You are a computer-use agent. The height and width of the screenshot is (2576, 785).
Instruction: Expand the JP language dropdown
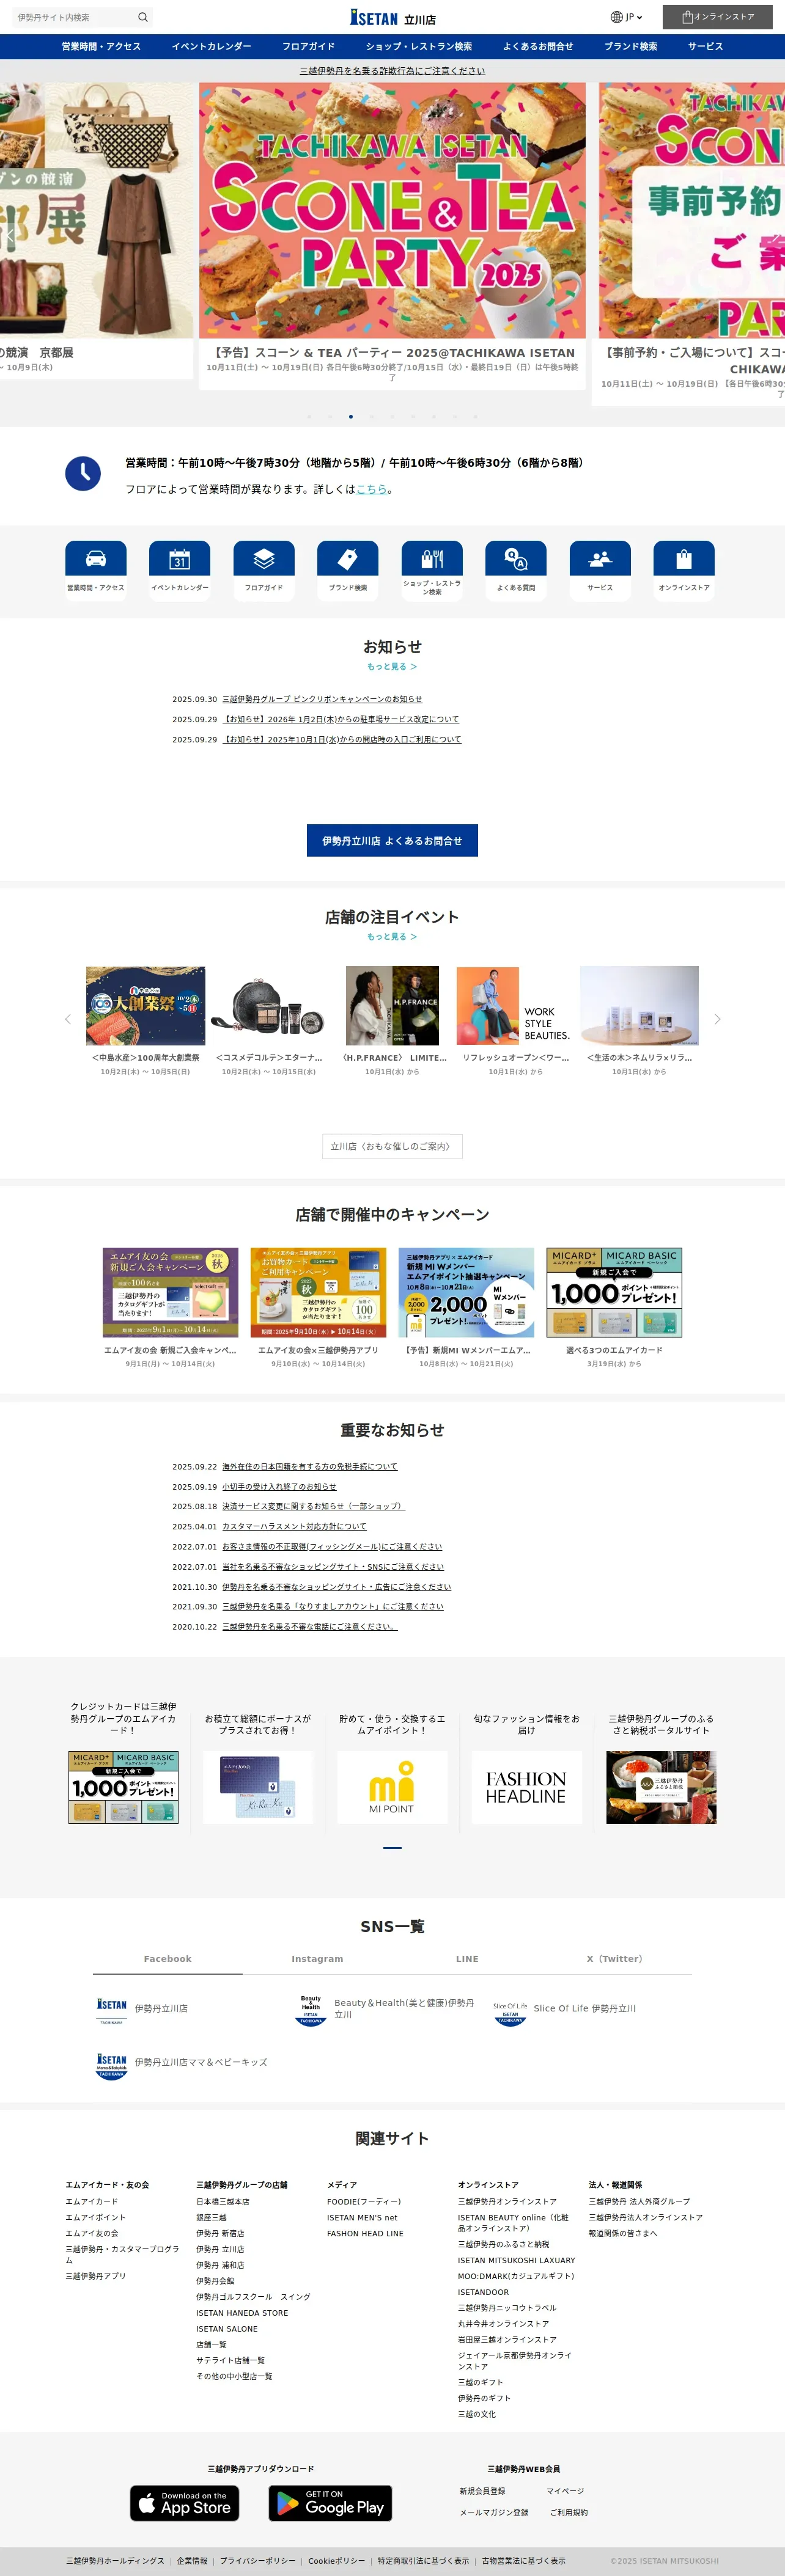click(634, 17)
